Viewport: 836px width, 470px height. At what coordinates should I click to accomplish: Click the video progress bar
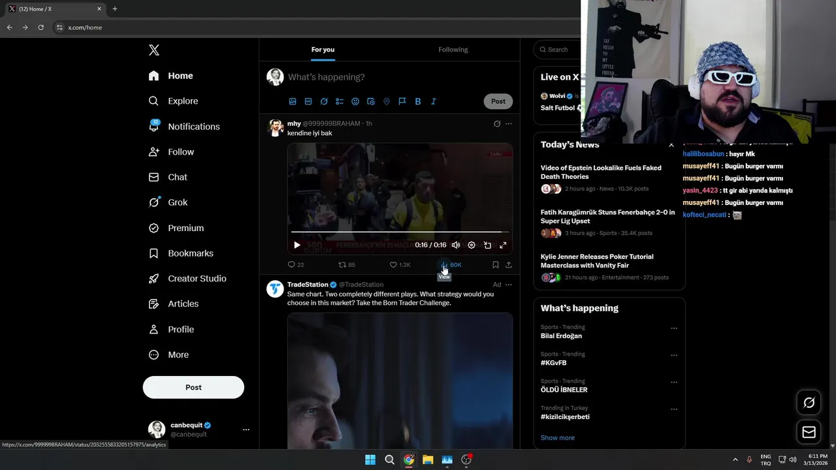click(400, 232)
